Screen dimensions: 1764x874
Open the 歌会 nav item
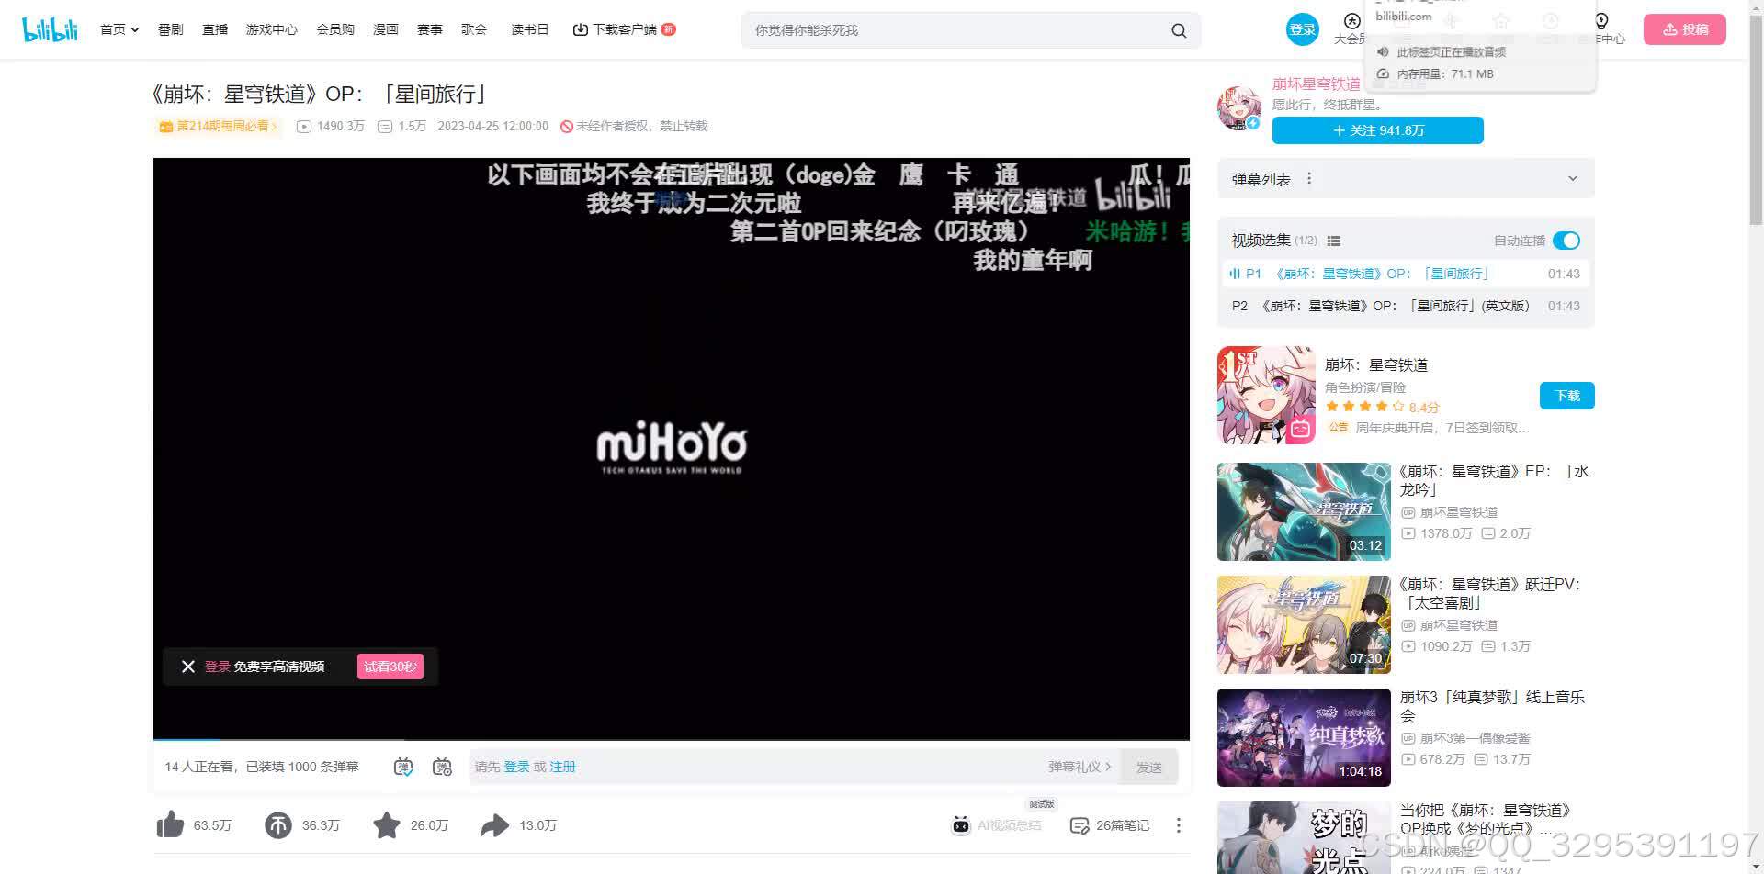474,29
